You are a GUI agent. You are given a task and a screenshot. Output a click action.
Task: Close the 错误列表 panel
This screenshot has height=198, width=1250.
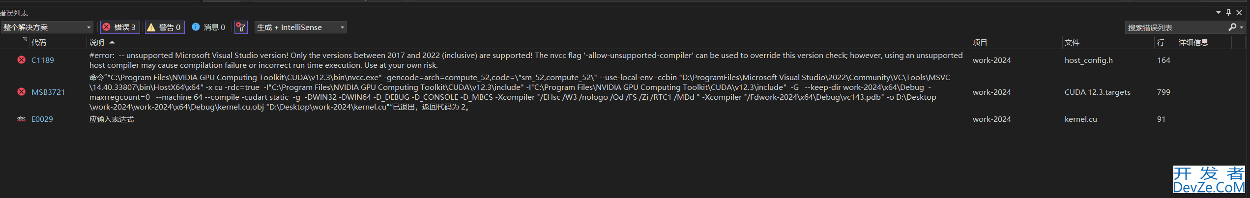pos(1239,13)
